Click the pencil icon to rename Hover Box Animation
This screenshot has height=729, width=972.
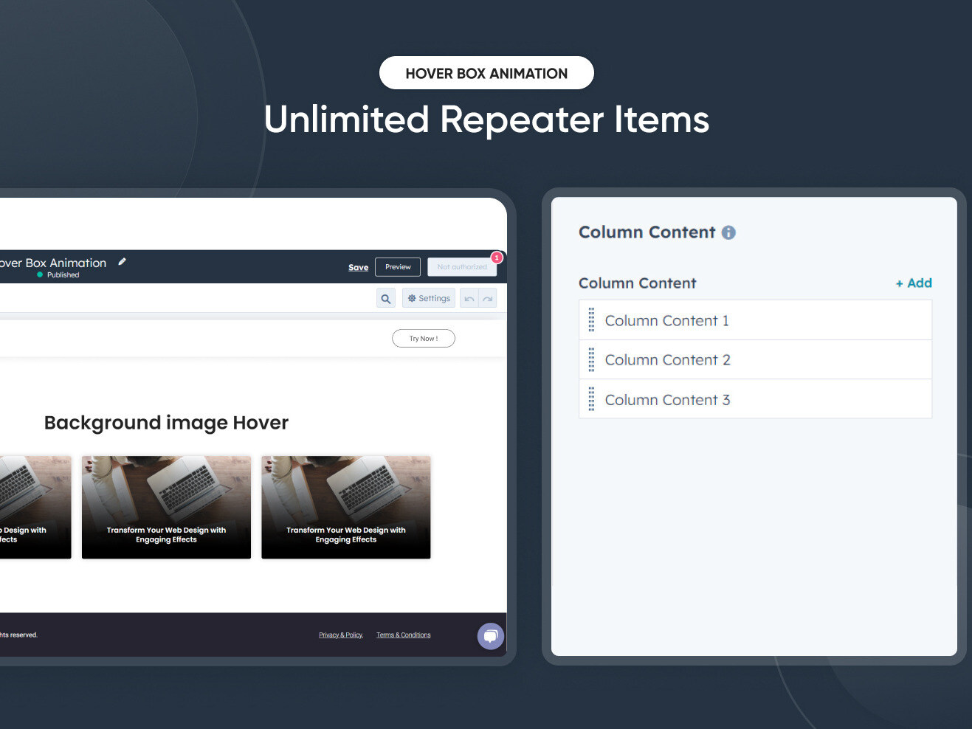click(122, 262)
